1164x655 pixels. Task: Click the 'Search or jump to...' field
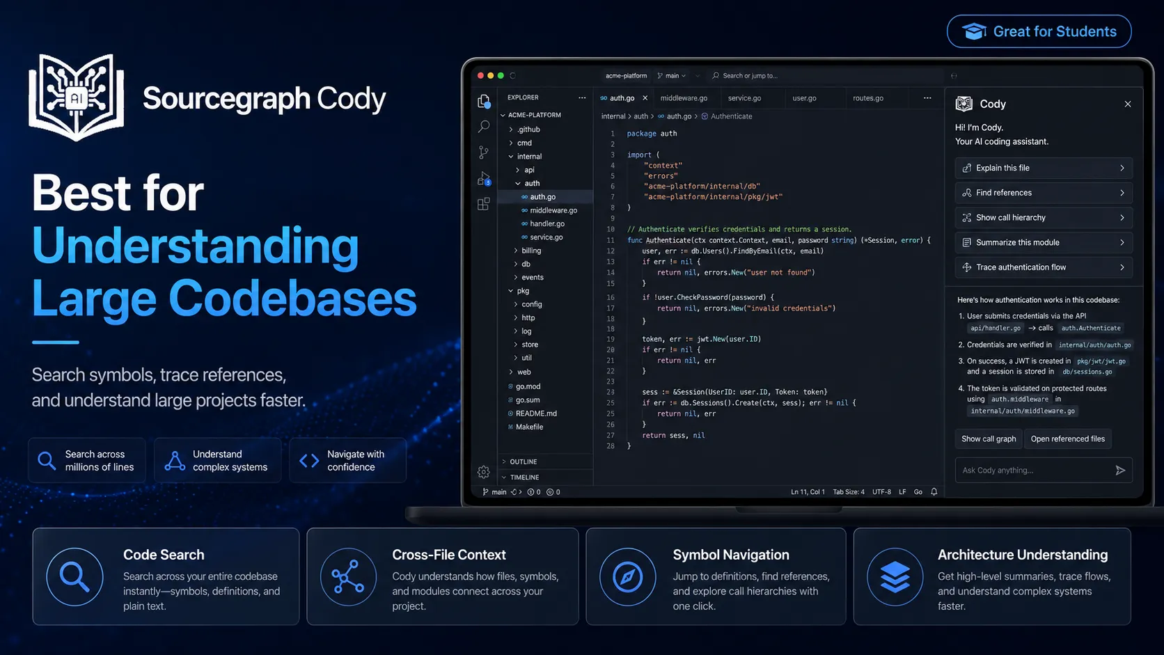[x=825, y=76]
